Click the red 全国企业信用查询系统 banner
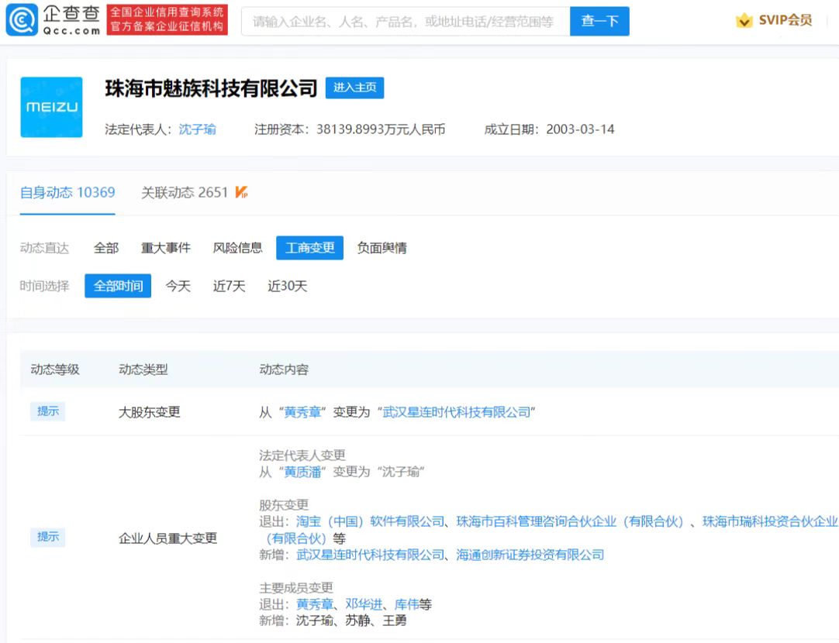Screen dimensions: 839x643 click(x=167, y=20)
